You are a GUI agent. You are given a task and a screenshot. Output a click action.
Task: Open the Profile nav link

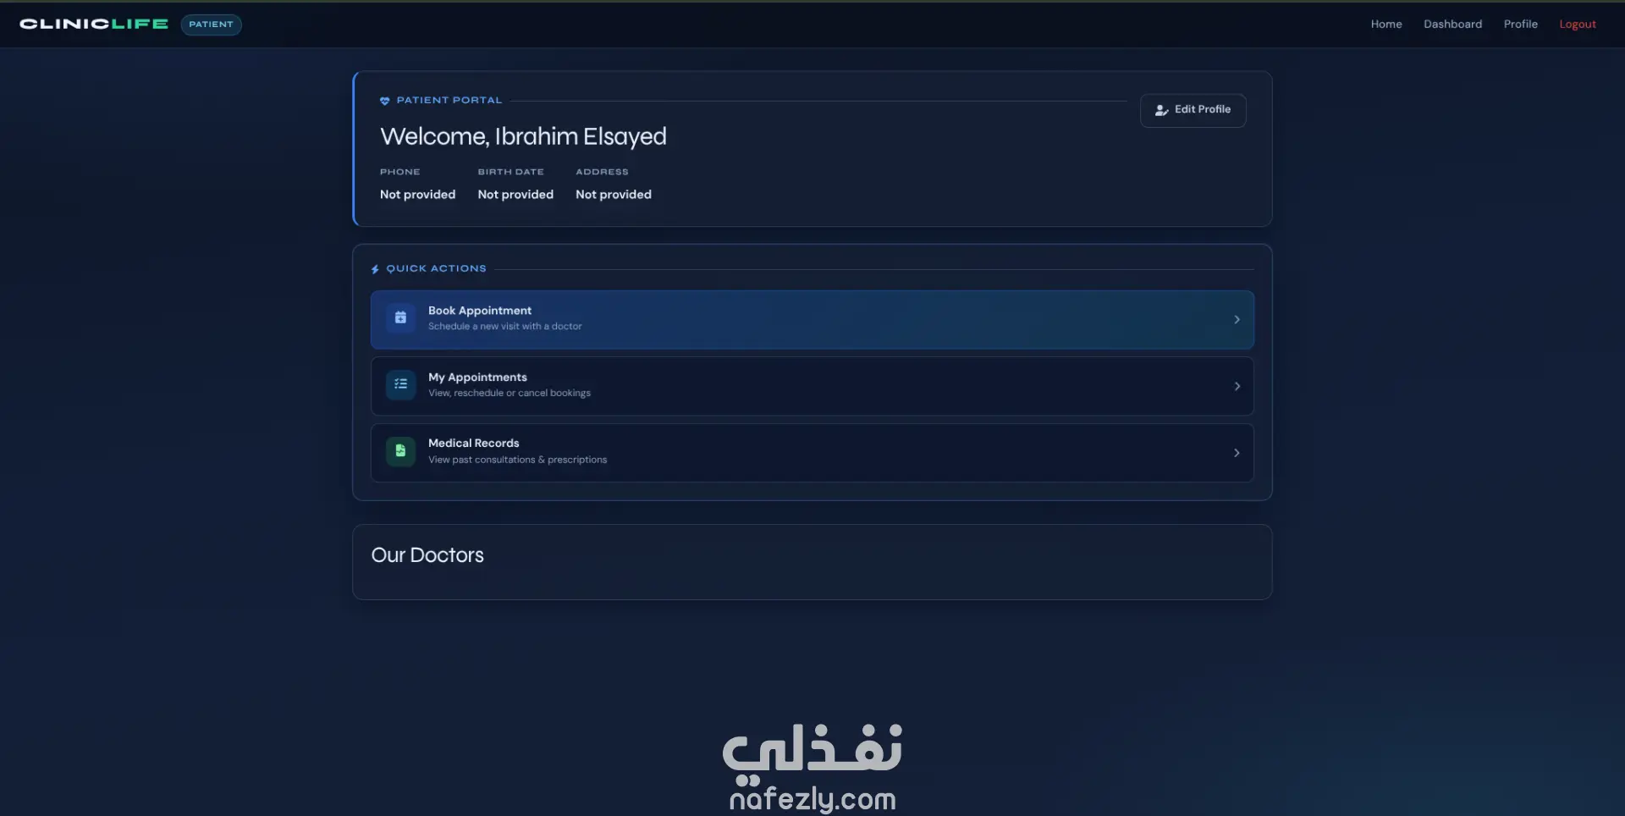coord(1520,24)
